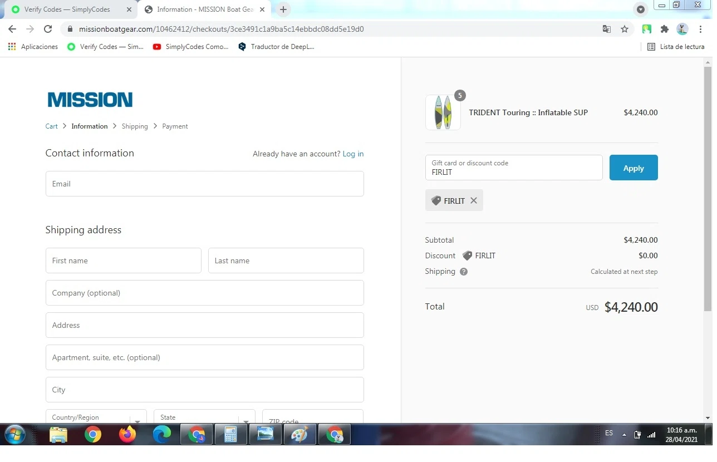Open File Explorer from the taskbar
Image resolution: width=717 pixels, height=462 pixels.
point(58,435)
